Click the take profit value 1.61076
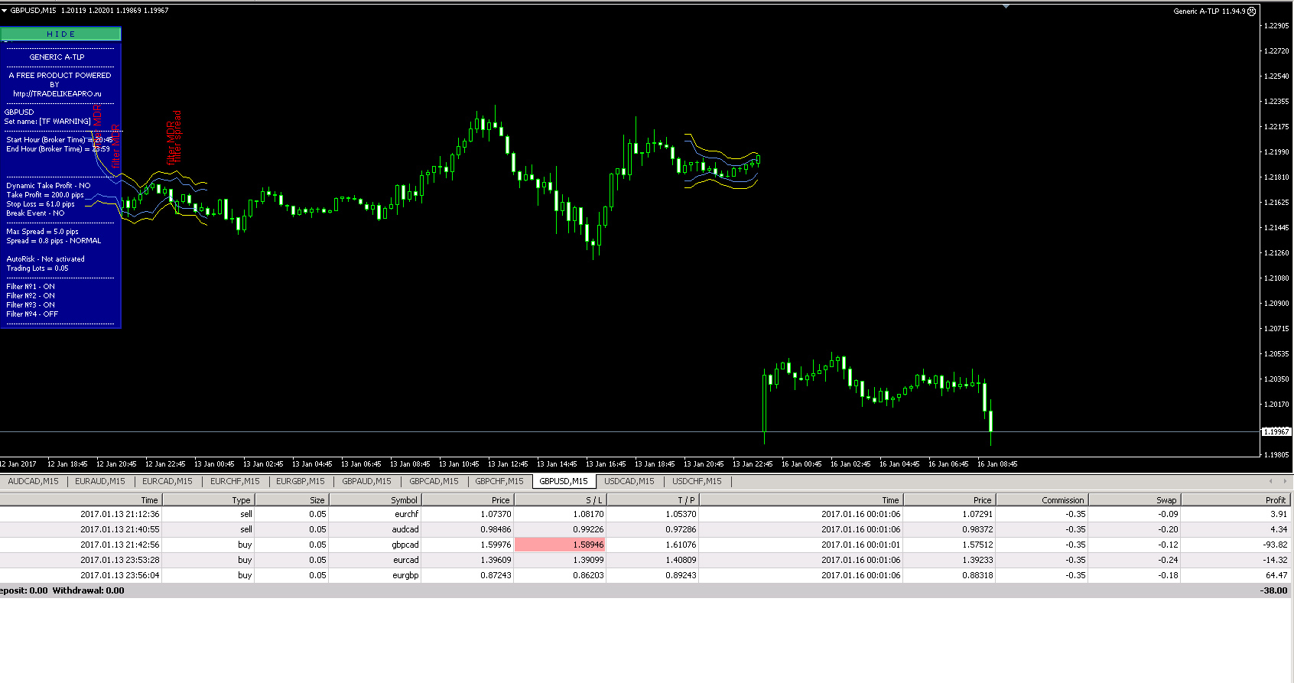Screen dimensions: 1294x683 681,545
